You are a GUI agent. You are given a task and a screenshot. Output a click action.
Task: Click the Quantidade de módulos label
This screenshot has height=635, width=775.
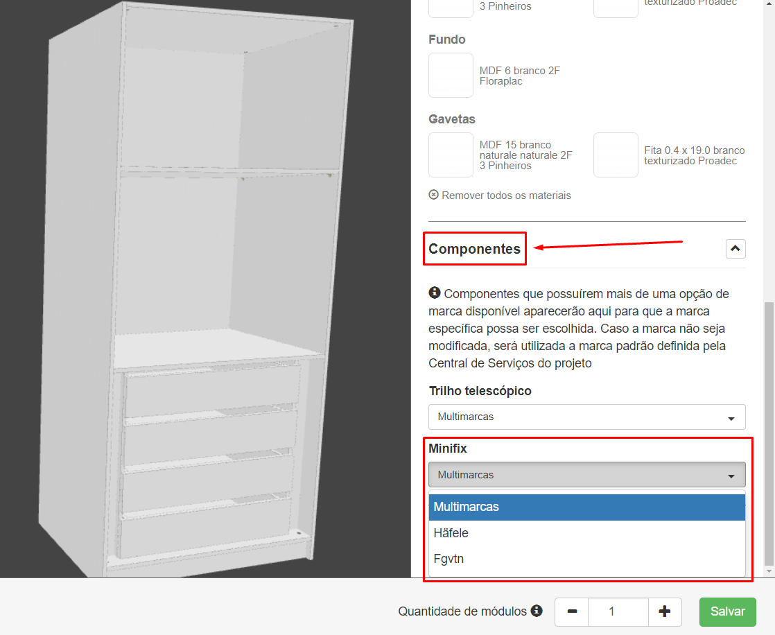pos(462,611)
